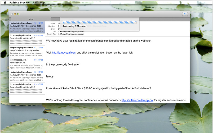213x133 pixels.
Task: Open the Apple menu
Action: click(x=5, y=2)
